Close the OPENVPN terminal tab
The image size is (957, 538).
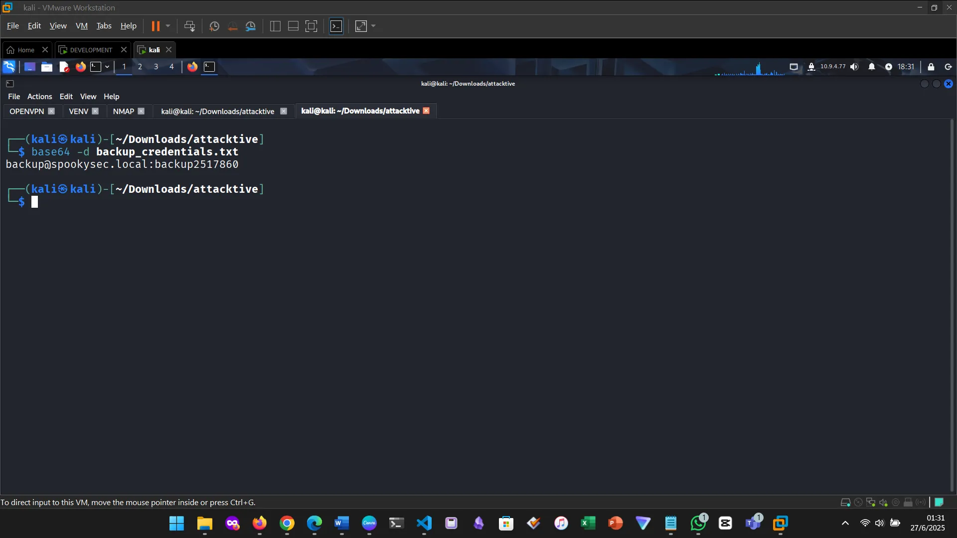click(x=52, y=111)
